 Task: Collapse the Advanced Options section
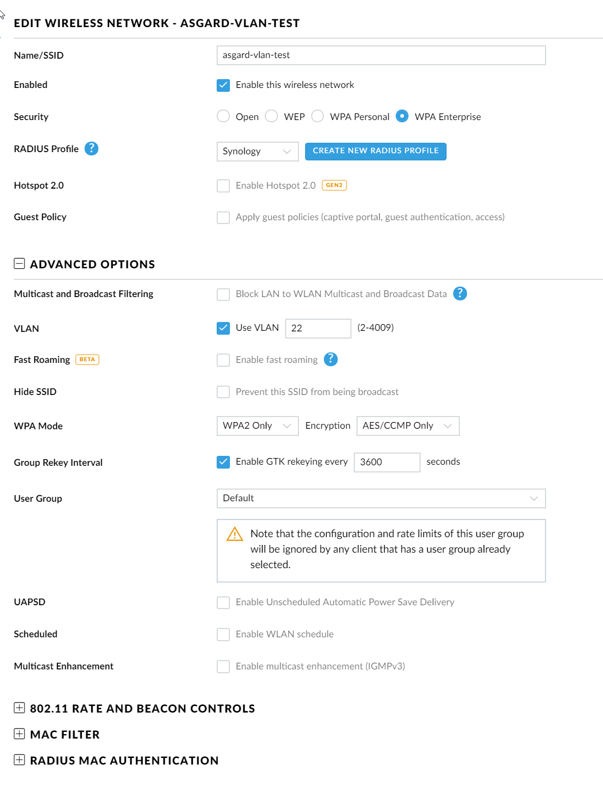point(19,264)
